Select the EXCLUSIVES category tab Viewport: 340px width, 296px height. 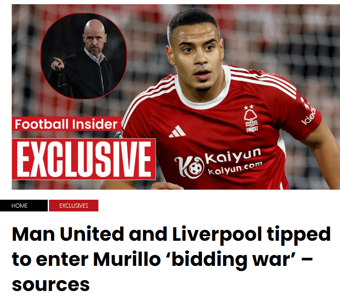(x=74, y=205)
